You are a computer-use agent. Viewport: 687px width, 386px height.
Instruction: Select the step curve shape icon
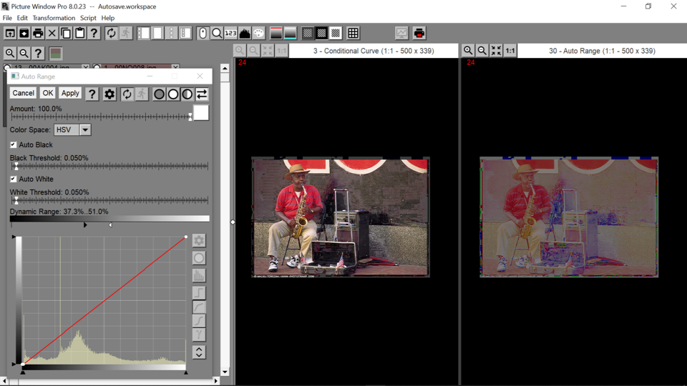(199, 292)
